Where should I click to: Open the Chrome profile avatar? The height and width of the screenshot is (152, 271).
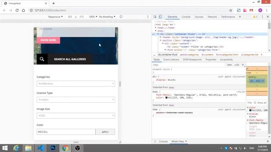point(260,10)
